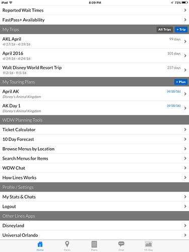Open the 10-Day chart icon
The width and height of the screenshot is (189, 252).
148,244
